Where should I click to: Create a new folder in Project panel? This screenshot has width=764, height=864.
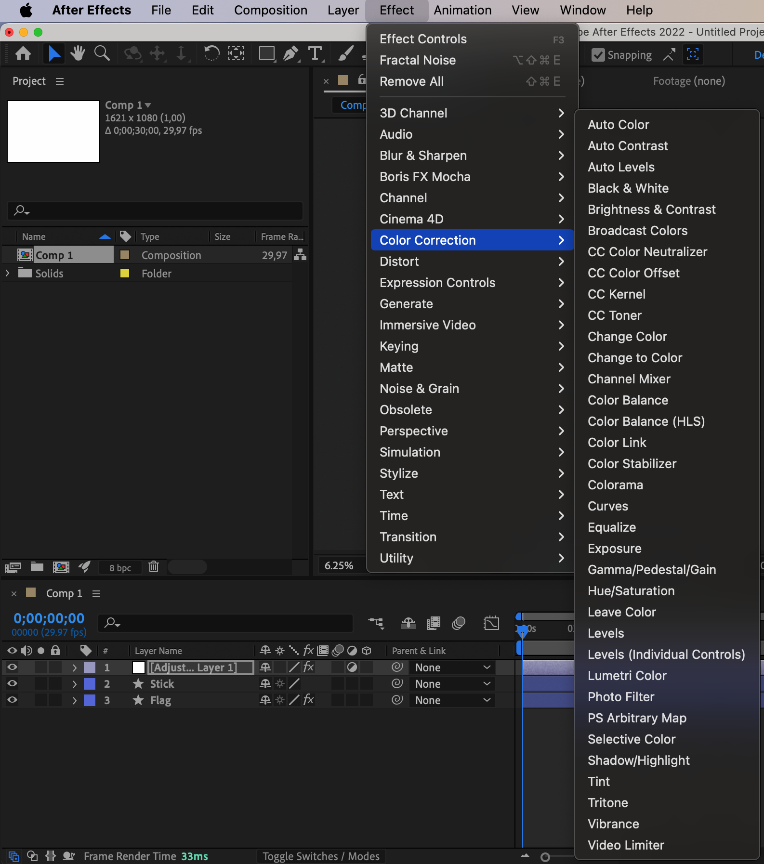pyautogui.click(x=37, y=567)
